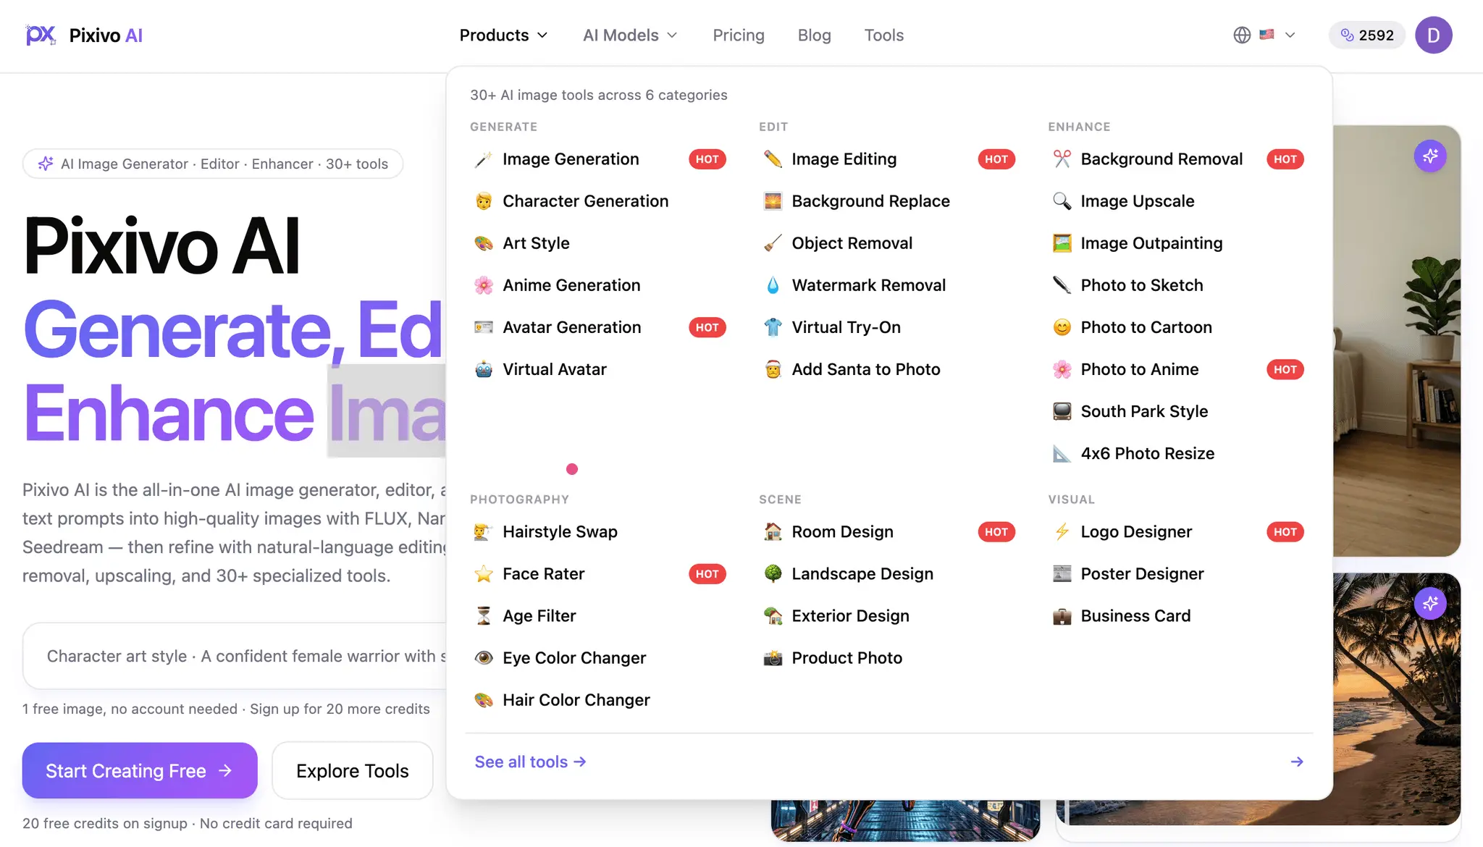
Task: Click the Business Card briefcase icon
Action: (x=1062, y=616)
